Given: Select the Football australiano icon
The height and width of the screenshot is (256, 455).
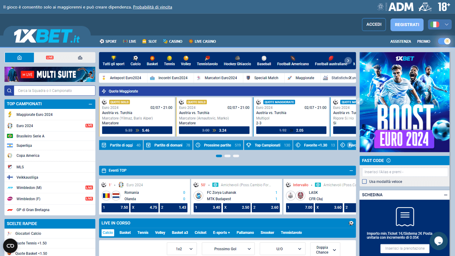Looking at the screenshot, I should (x=331, y=58).
